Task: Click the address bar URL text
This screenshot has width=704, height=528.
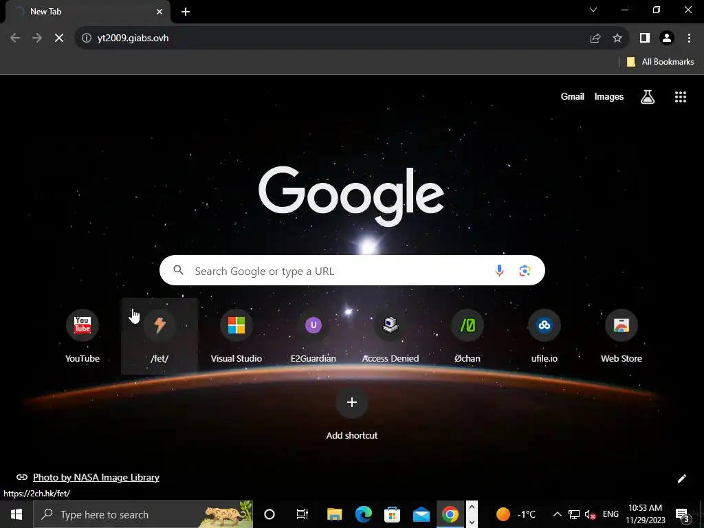Action: click(133, 38)
